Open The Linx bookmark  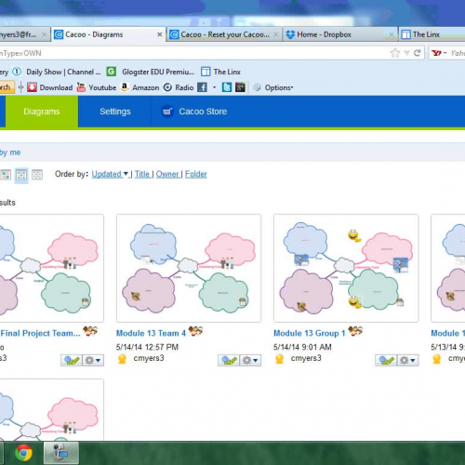[220, 72]
